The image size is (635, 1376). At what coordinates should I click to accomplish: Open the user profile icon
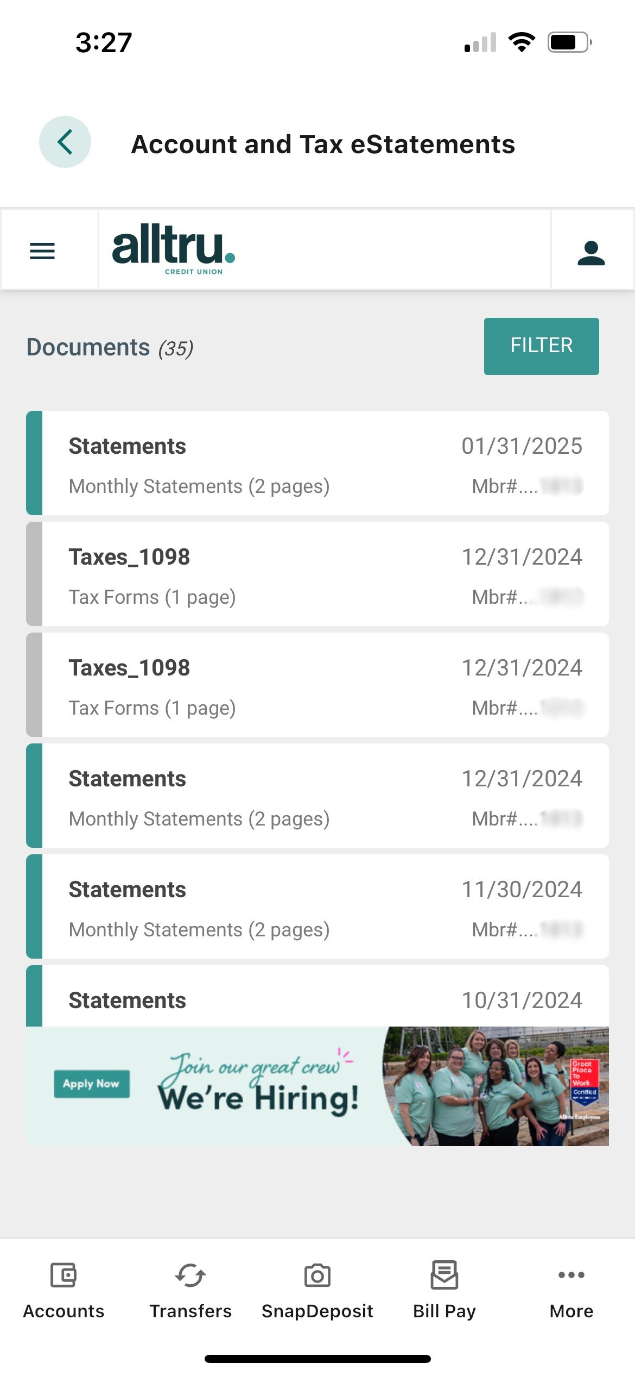(x=591, y=253)
